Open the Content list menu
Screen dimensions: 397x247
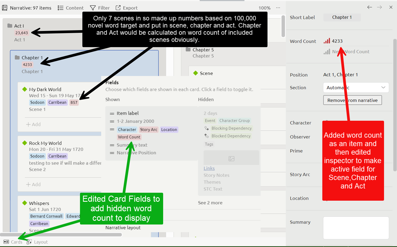point(70,8)
